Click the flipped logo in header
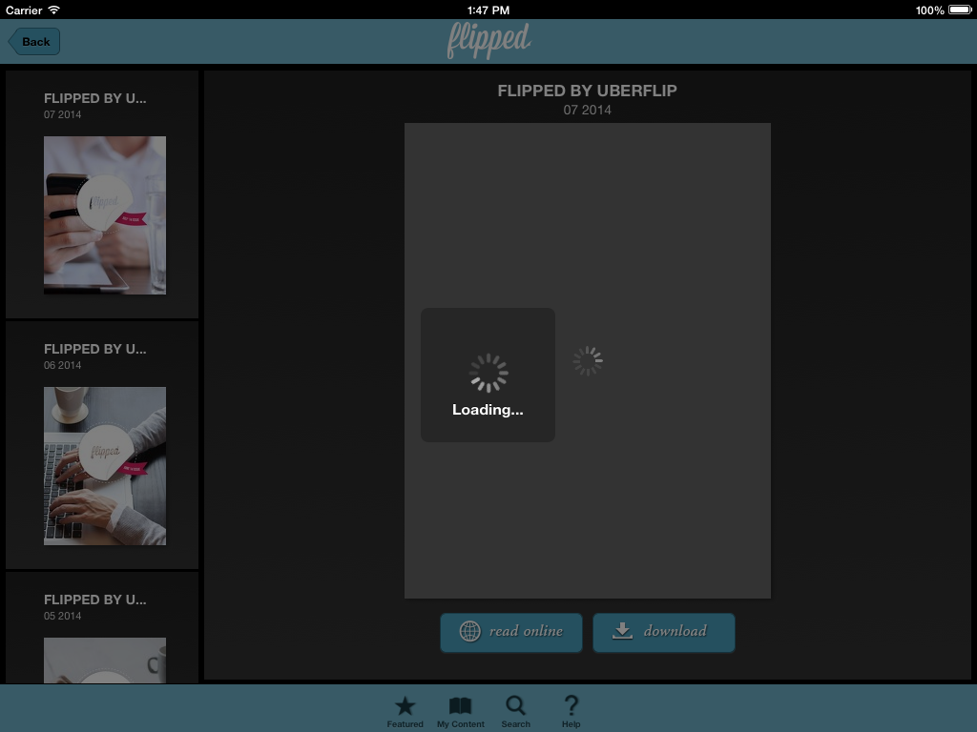This screenshot has height=732, width=977. pyautogui.click(x=488, y=41)
